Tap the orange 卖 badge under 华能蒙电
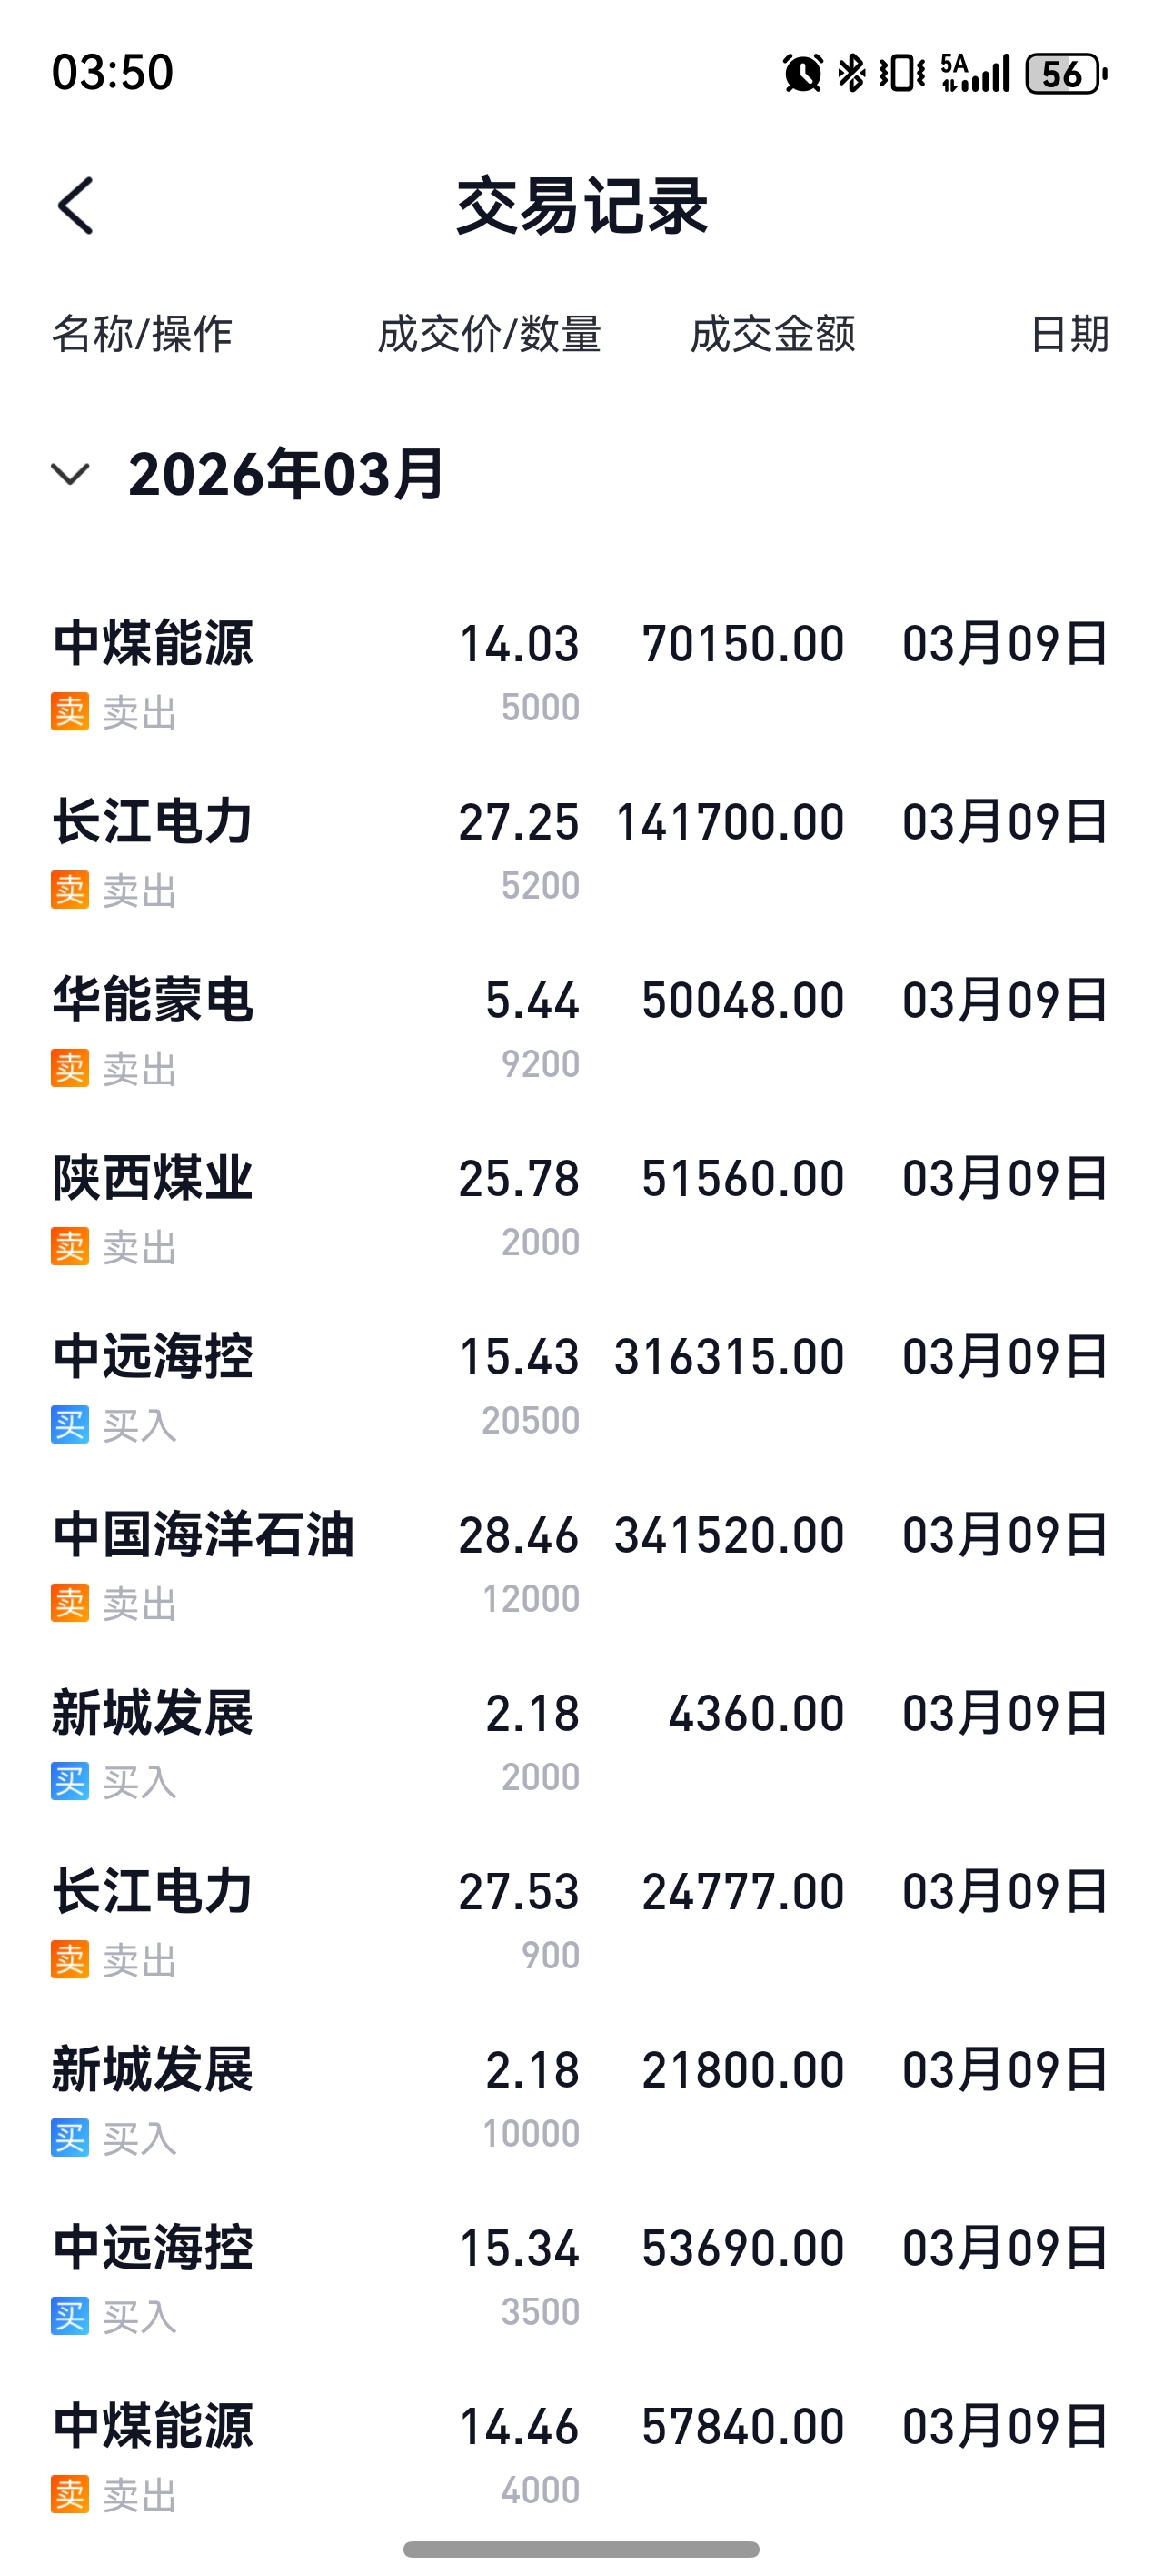 (70, 1068)
